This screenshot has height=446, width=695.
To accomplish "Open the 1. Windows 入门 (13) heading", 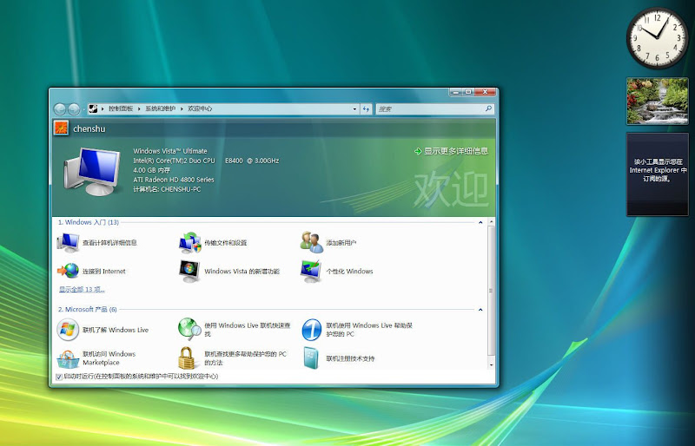I will (89, 222).
